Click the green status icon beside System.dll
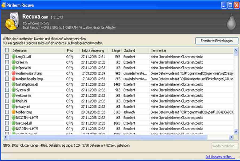The height and width of the screenshot is (161, 240). coord(14,90)
